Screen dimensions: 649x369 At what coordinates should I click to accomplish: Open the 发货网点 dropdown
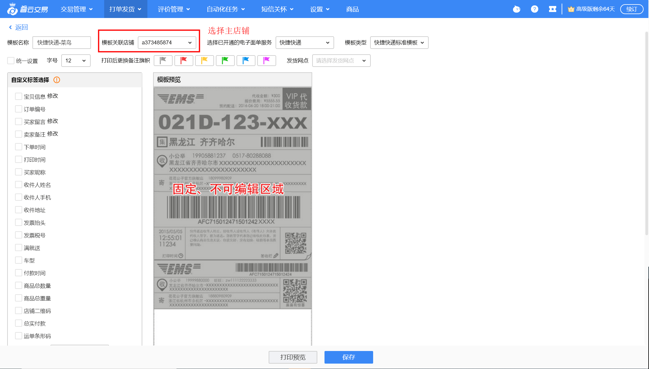[341, 61]
